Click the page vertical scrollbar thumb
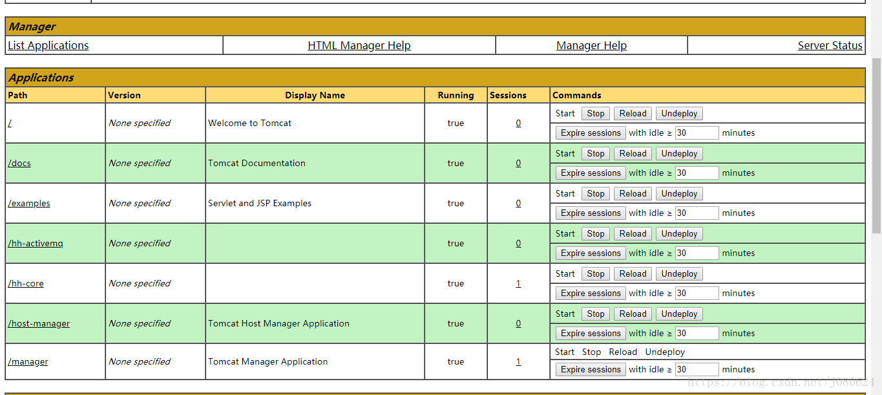 877,145
